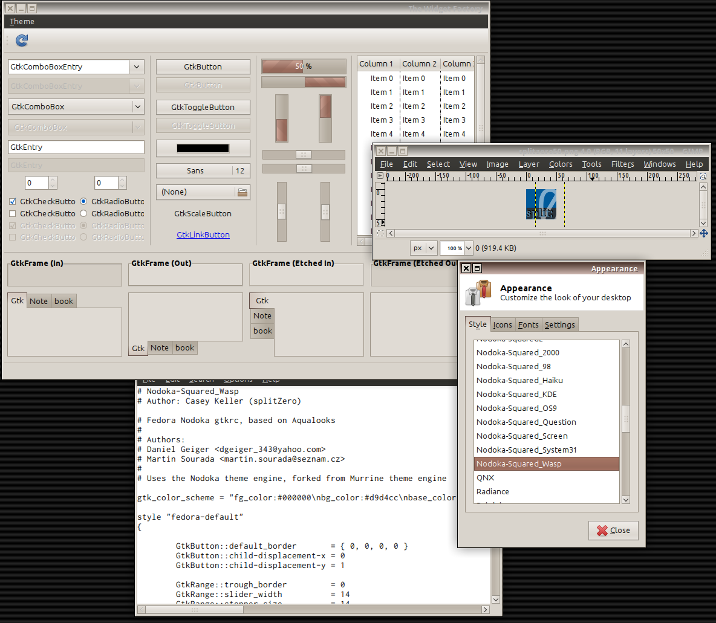Click the Appearance dialog header icon
The width and height of the screenshot is (716, 623).
(478, 292)
